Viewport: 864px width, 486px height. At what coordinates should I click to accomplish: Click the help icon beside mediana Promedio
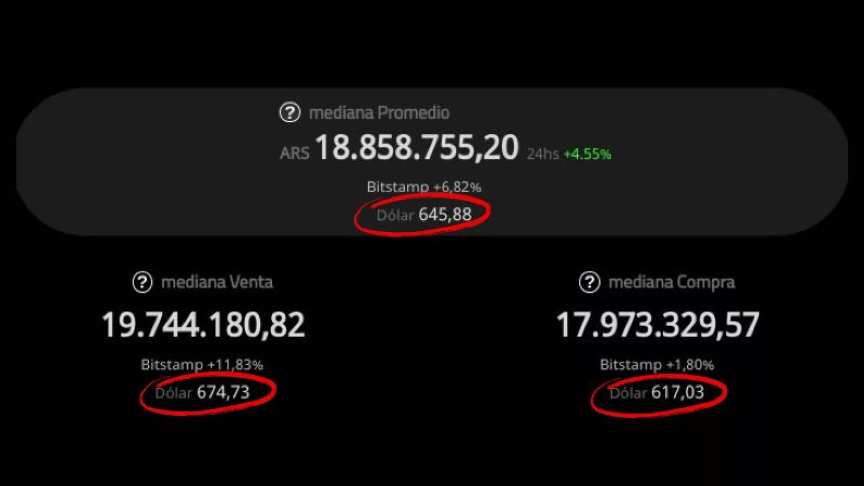[x=289, y=112]
